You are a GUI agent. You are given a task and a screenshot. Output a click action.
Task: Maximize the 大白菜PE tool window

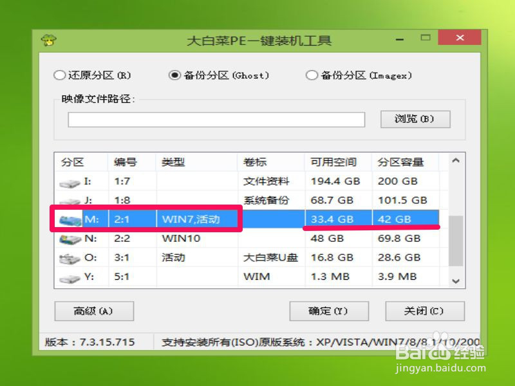tap(426, 38)
